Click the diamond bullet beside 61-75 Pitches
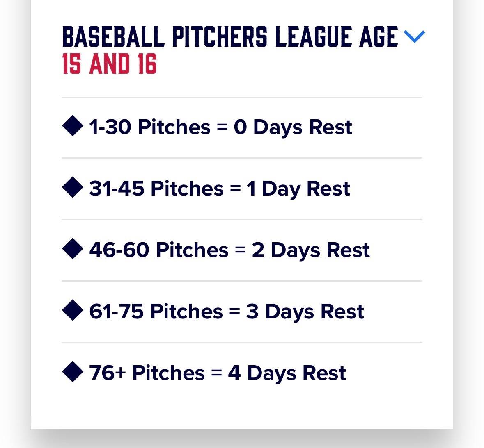Viewport: 484px width, 448px height. [x=72, y=310]
